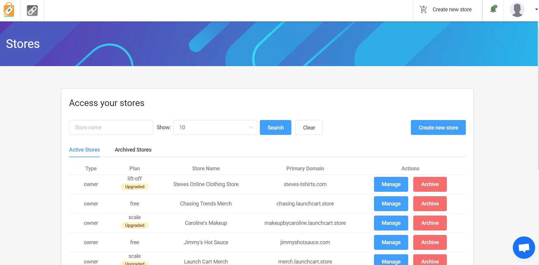Manage the Chasing Trends Merch store
Viewport: 539px width, 265px height.
coord(391,204)
